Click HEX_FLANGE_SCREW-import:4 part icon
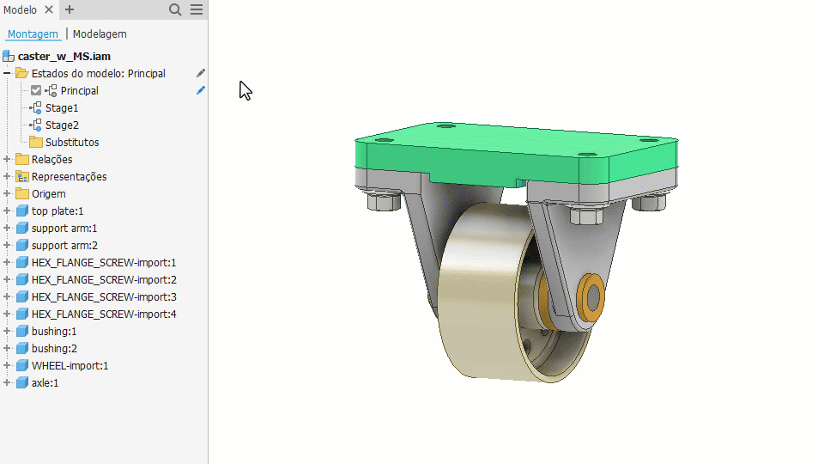This screenshot has height=464, width=824. click(x=22, y=314)
